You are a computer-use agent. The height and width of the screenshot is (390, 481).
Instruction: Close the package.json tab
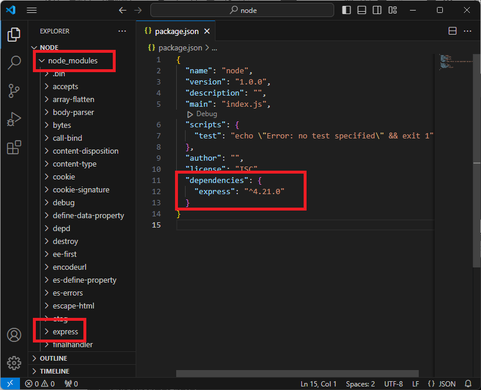tap(207, 31)
